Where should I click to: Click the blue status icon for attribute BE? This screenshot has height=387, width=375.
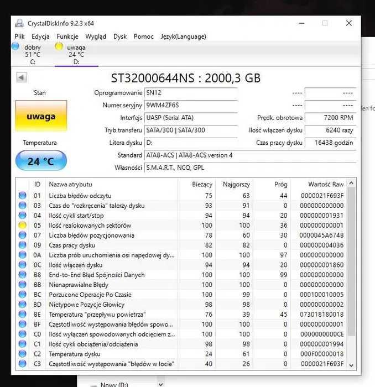(23, 314)
